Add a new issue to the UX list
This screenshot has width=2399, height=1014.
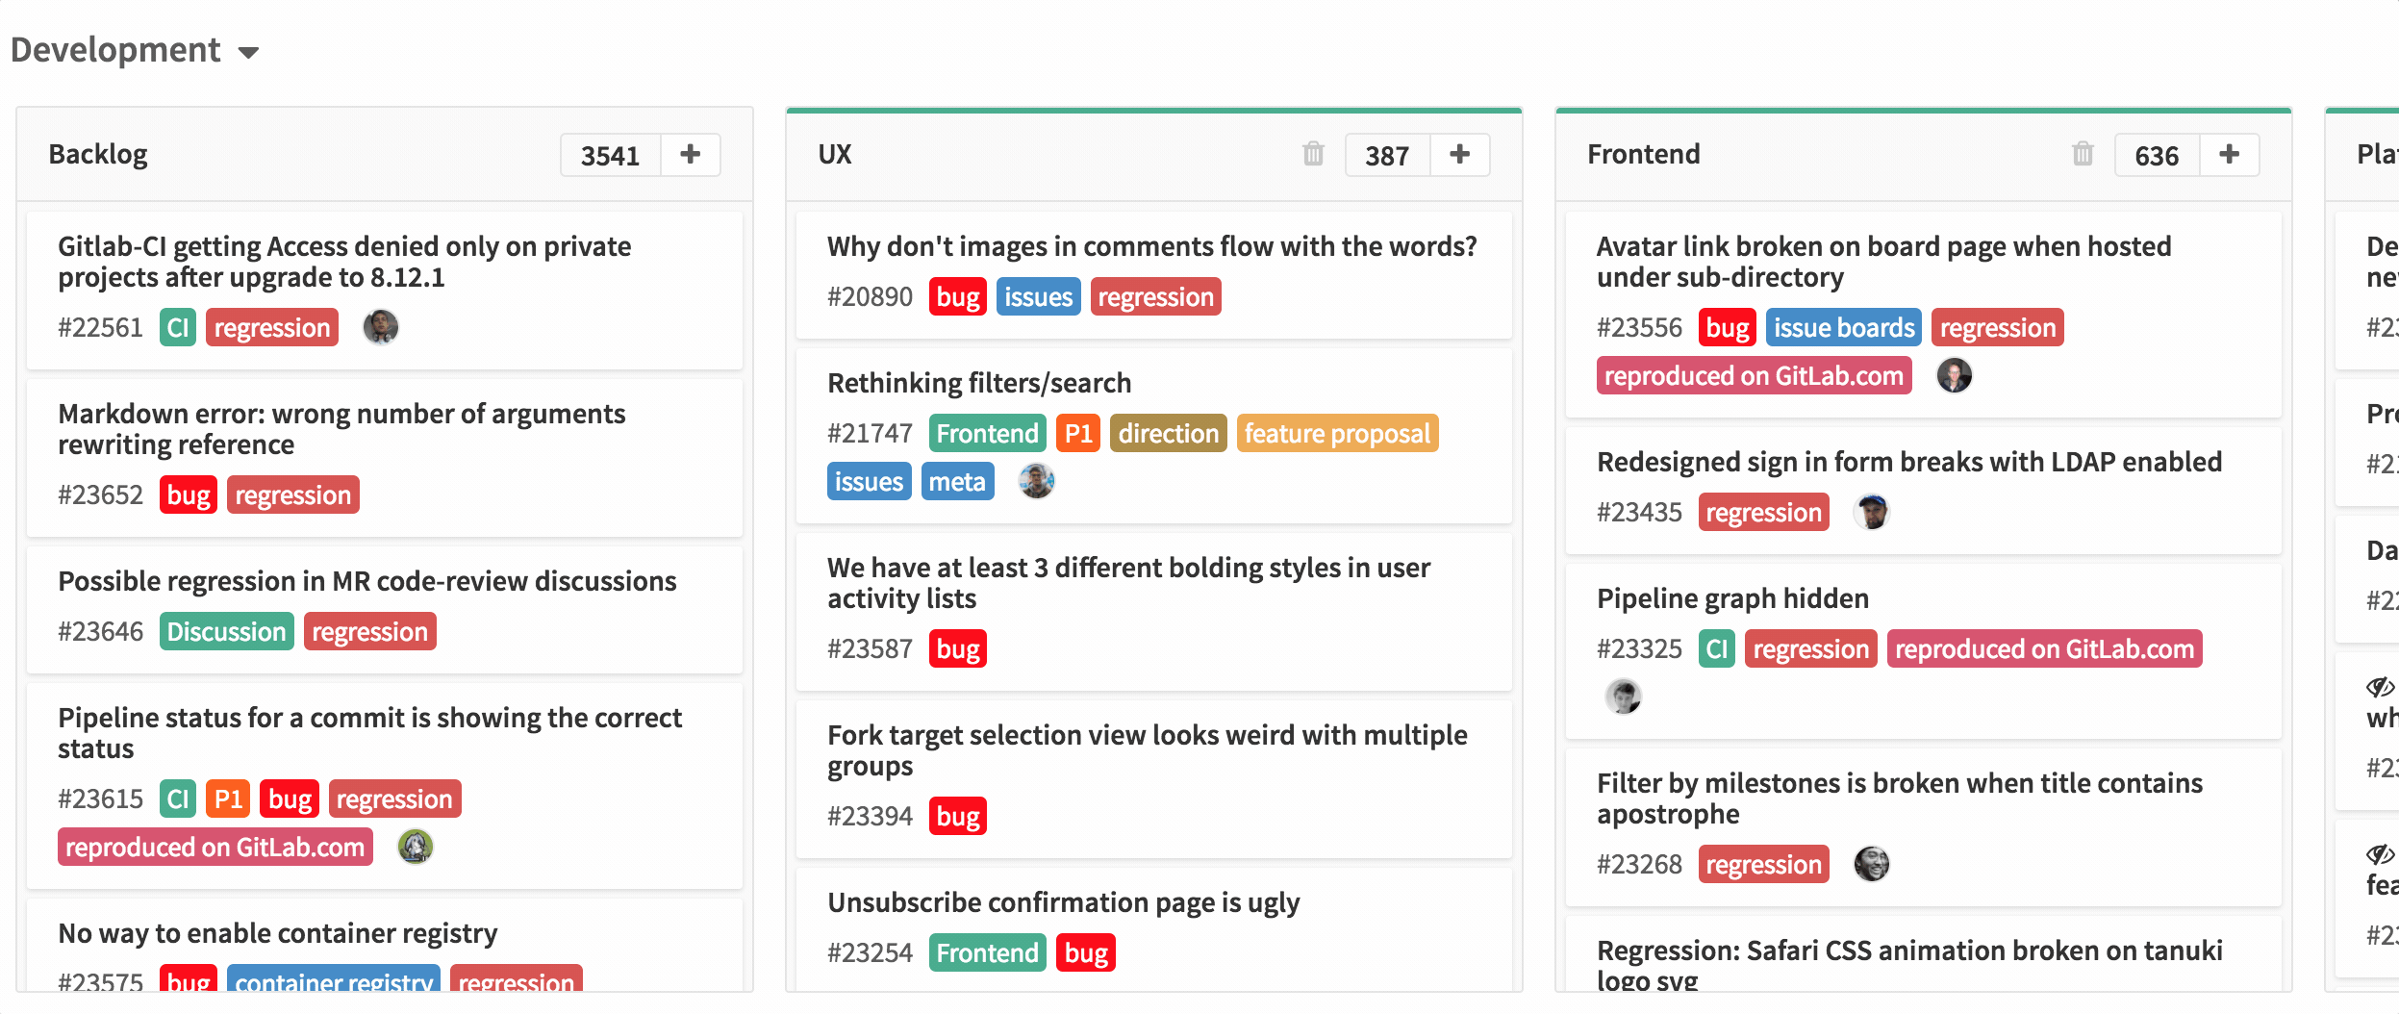(1460, 154)
